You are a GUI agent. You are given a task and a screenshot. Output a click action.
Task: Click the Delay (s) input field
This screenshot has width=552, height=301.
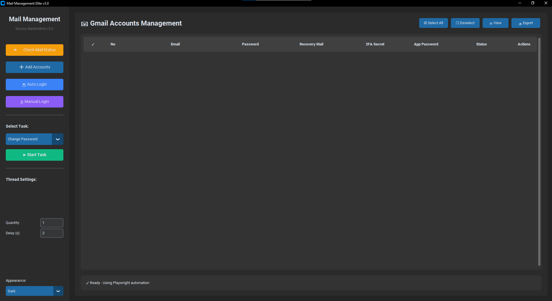[x=52, y=233]
